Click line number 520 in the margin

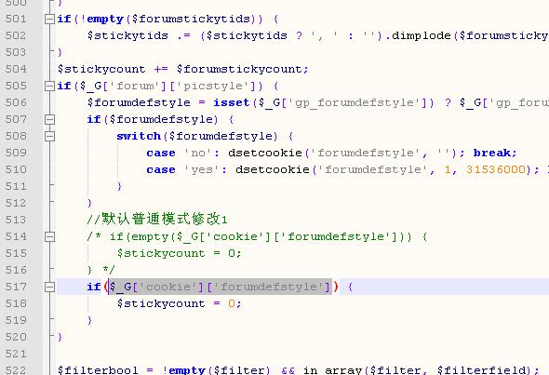[16, 337]
